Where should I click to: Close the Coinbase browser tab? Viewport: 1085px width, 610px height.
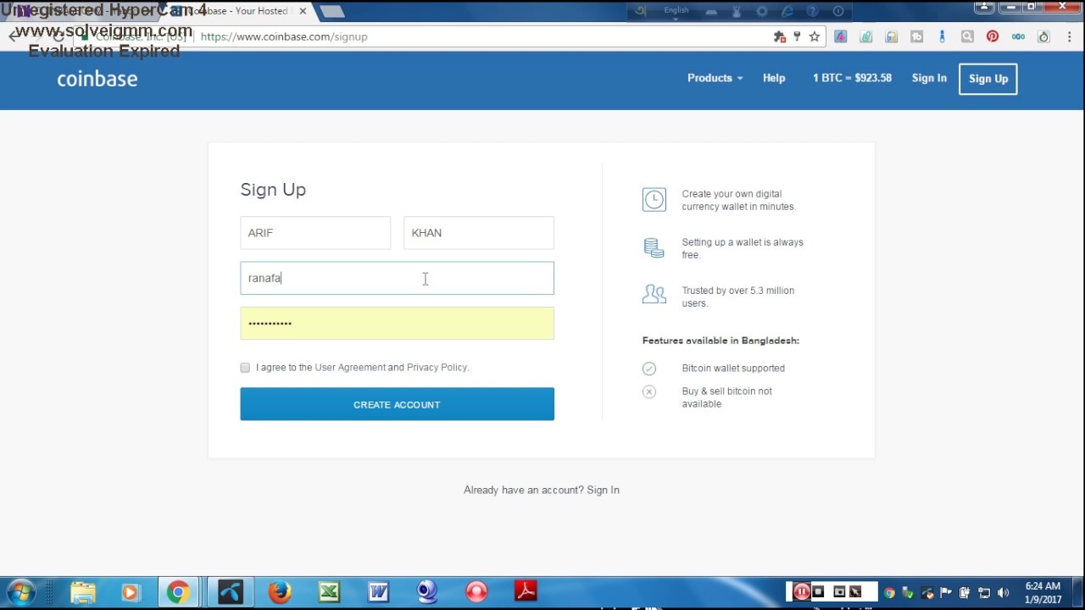303,11
